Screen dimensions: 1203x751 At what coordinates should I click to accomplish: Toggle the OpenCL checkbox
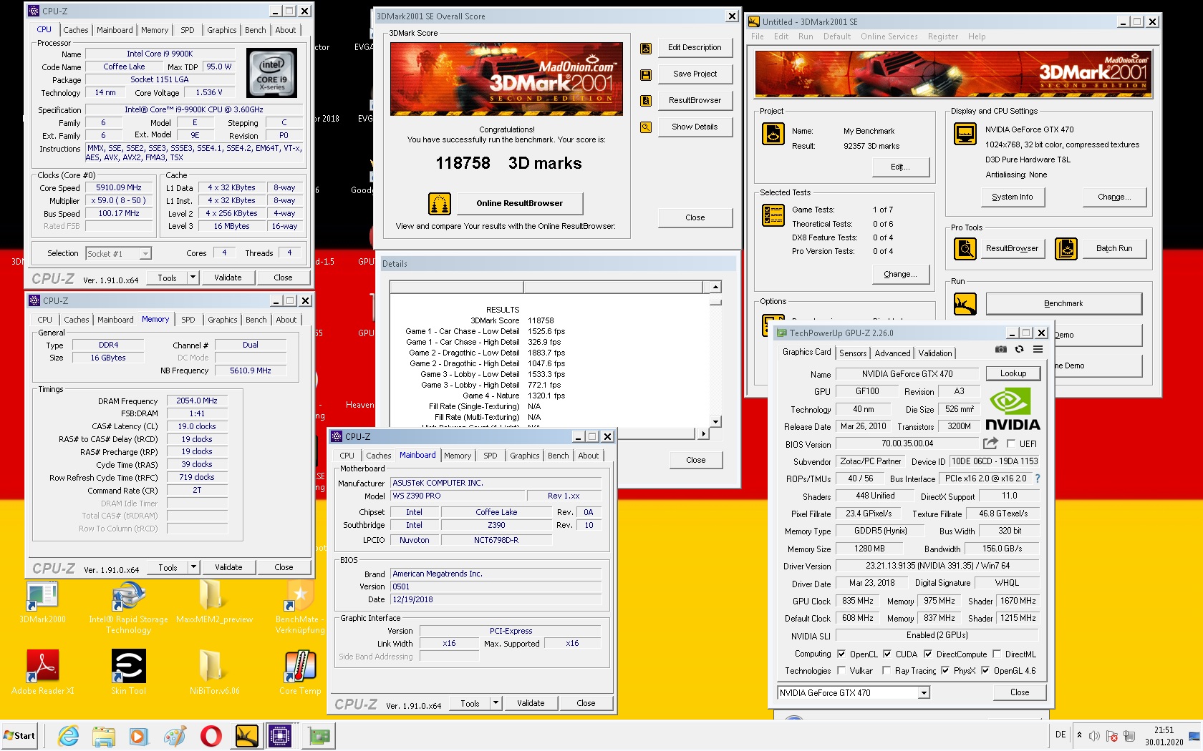(x=841, y=654)
